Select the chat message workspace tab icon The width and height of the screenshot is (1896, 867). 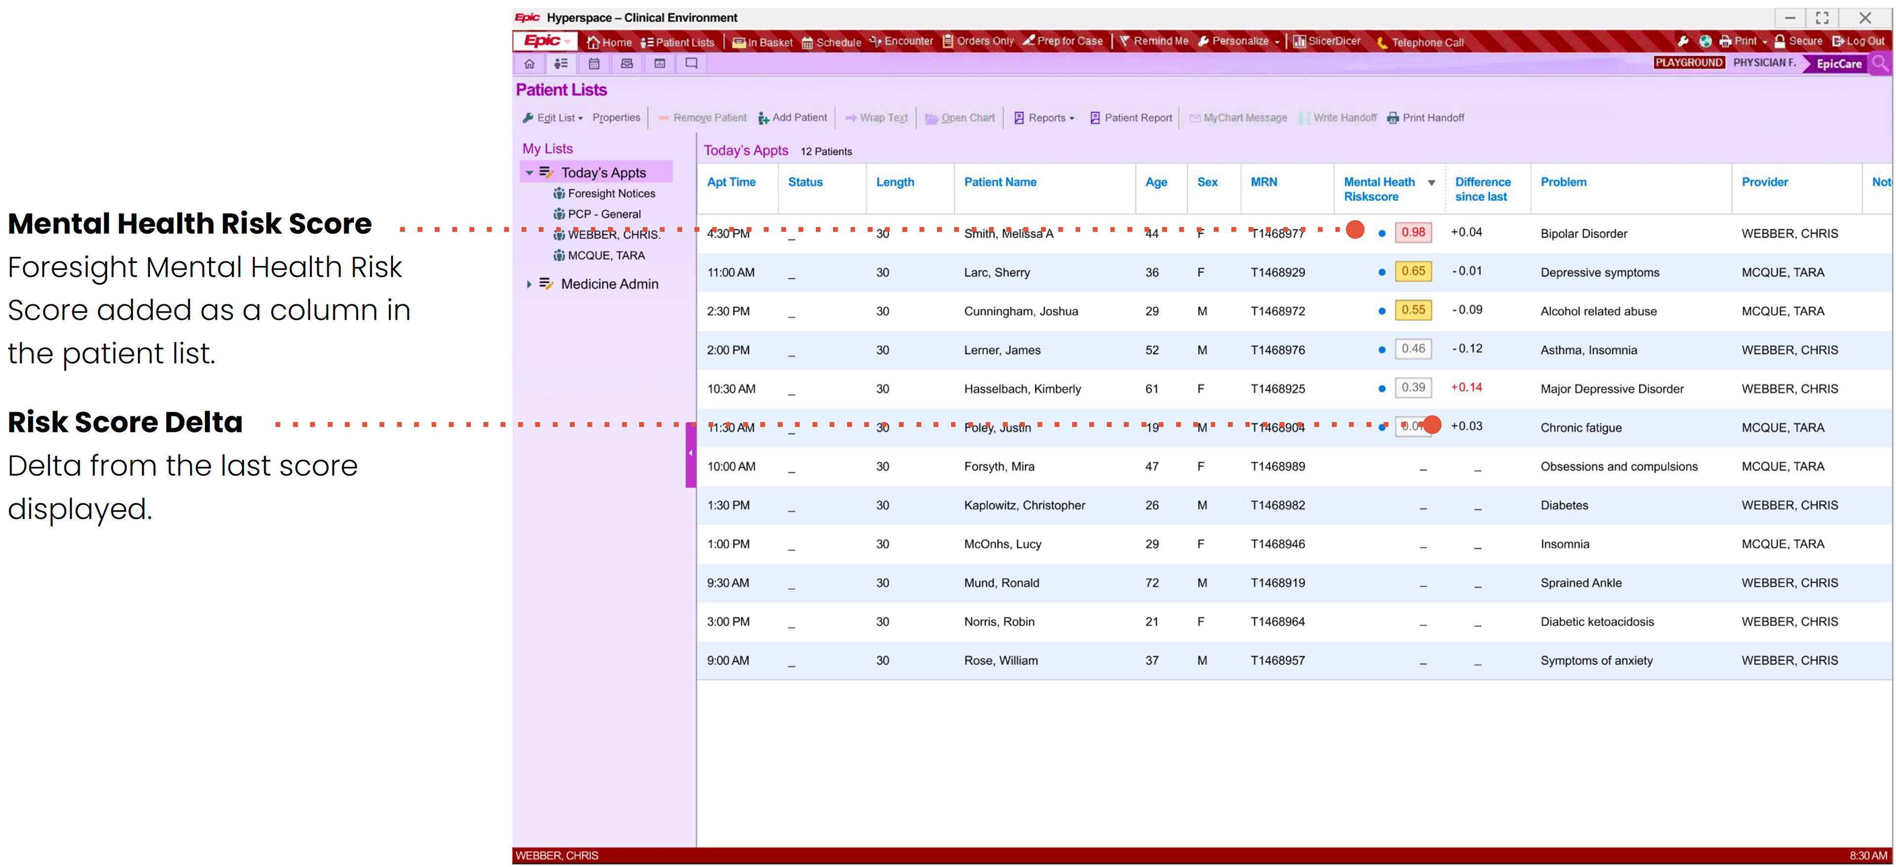[x=692, y=64]
